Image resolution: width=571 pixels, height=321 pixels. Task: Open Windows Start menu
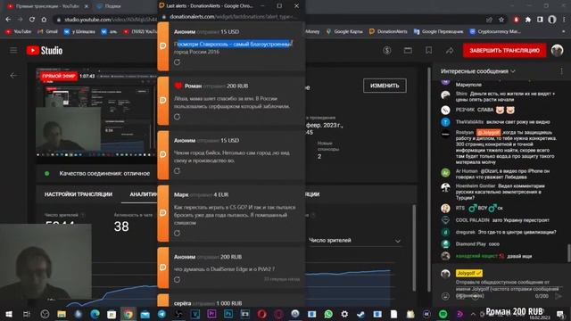[x=9, y=314]
